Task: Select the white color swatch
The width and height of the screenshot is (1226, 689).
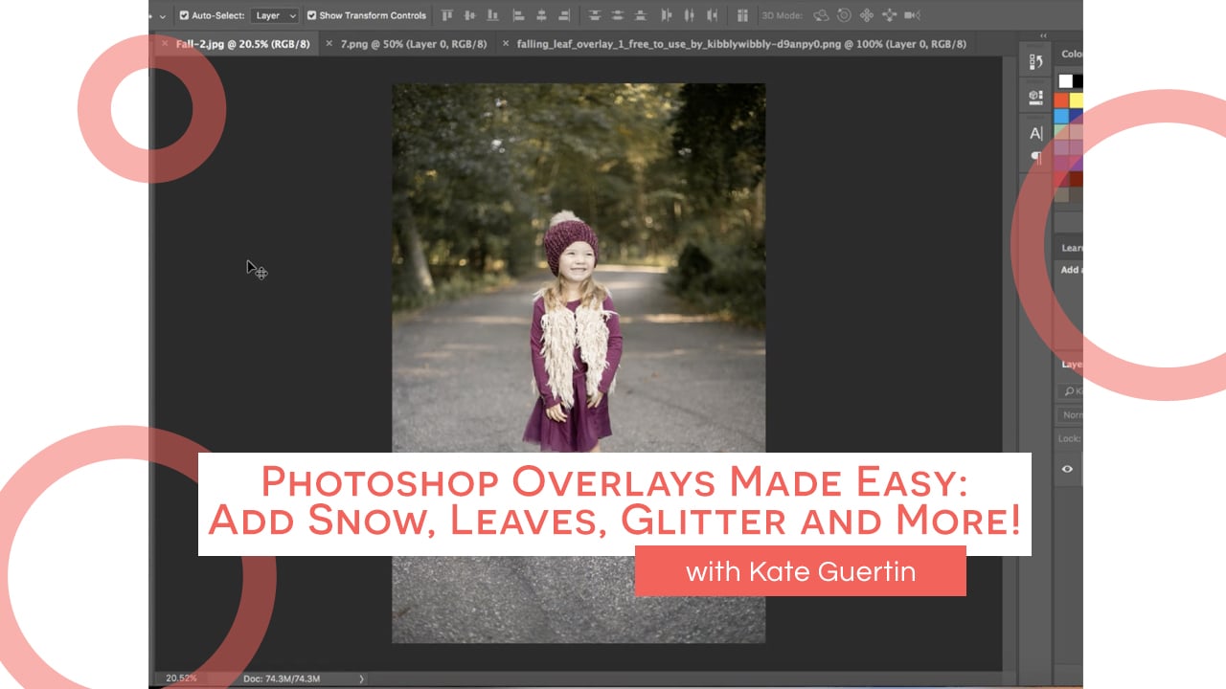Action: pyautogui.click(x=1065, y=81)
